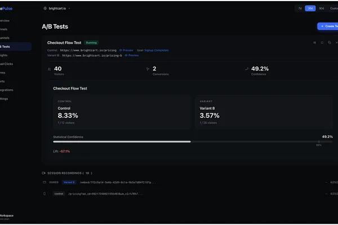Image resolution: width=338 pixels, height=225 pixels.
Task: Open the Signup Completed goal link
Action: (156, 50)
